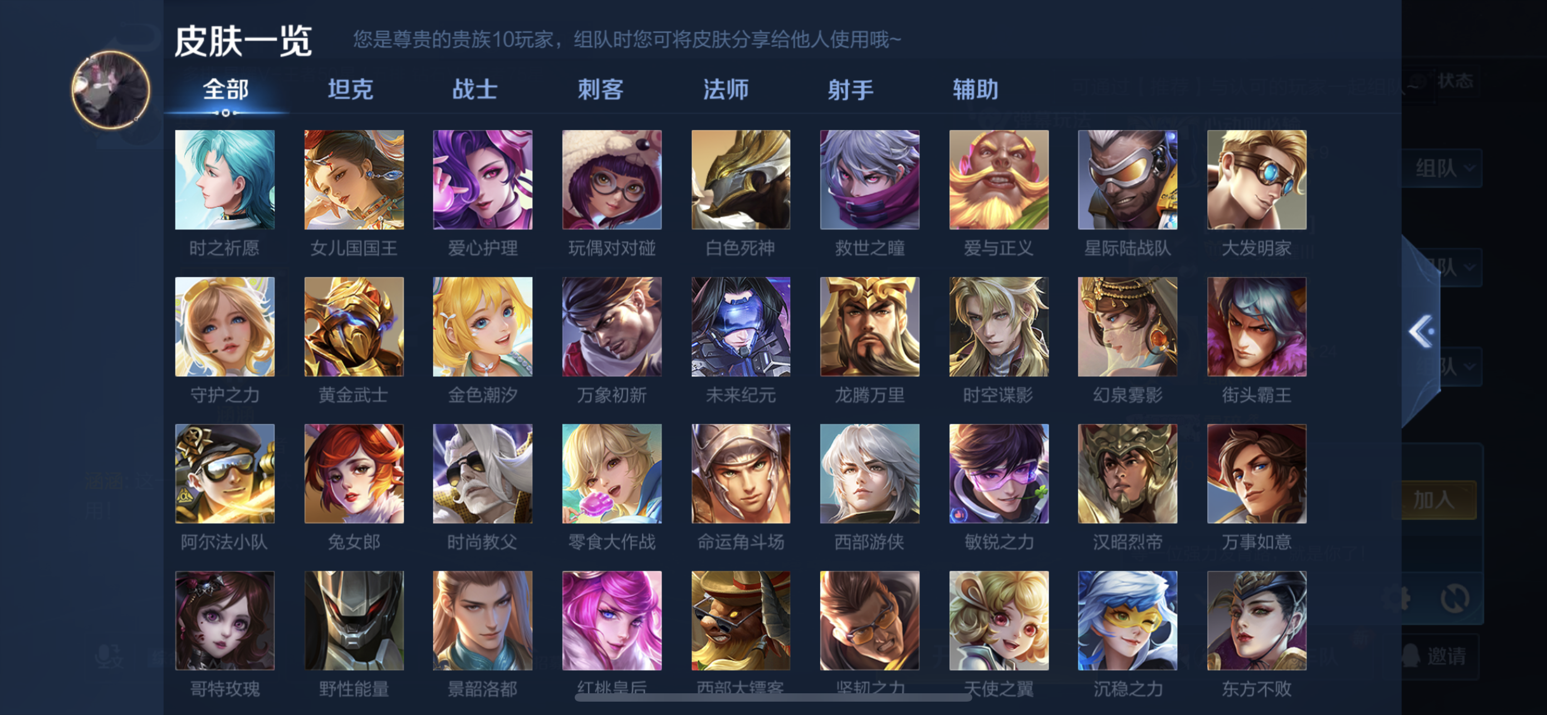
Task: Click the 加入 button
Action: point(1435,499)
